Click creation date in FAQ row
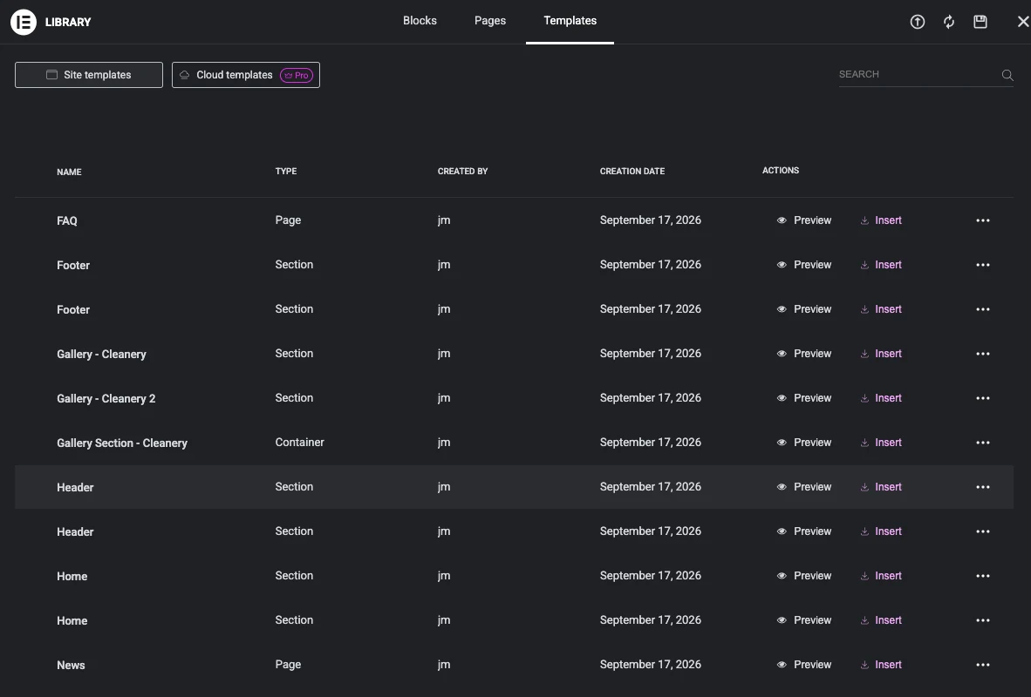The image size is (1031, 697). (651, 220)
